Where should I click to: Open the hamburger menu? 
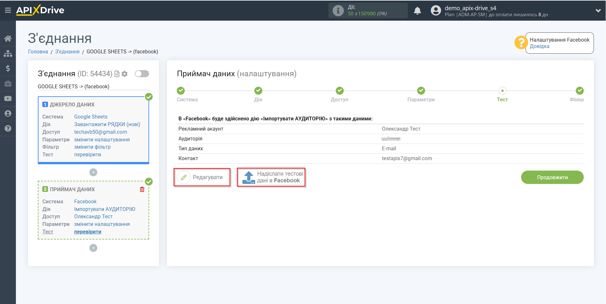click(x=8, y=10)
